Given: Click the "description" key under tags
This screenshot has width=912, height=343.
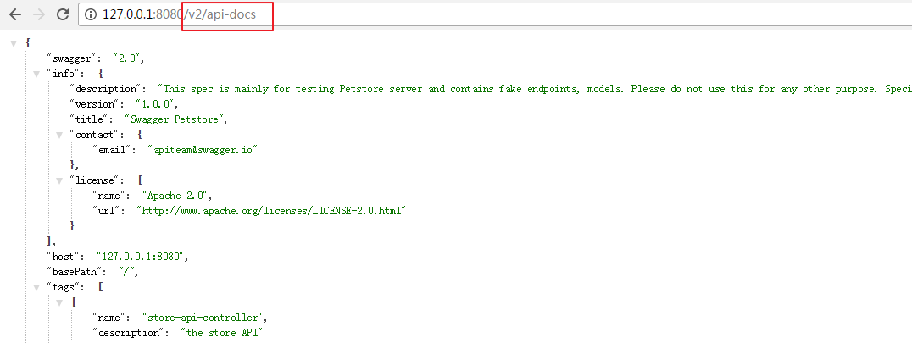Looking at the screenshot, I should pyautogui.click(x=130, y=333).
